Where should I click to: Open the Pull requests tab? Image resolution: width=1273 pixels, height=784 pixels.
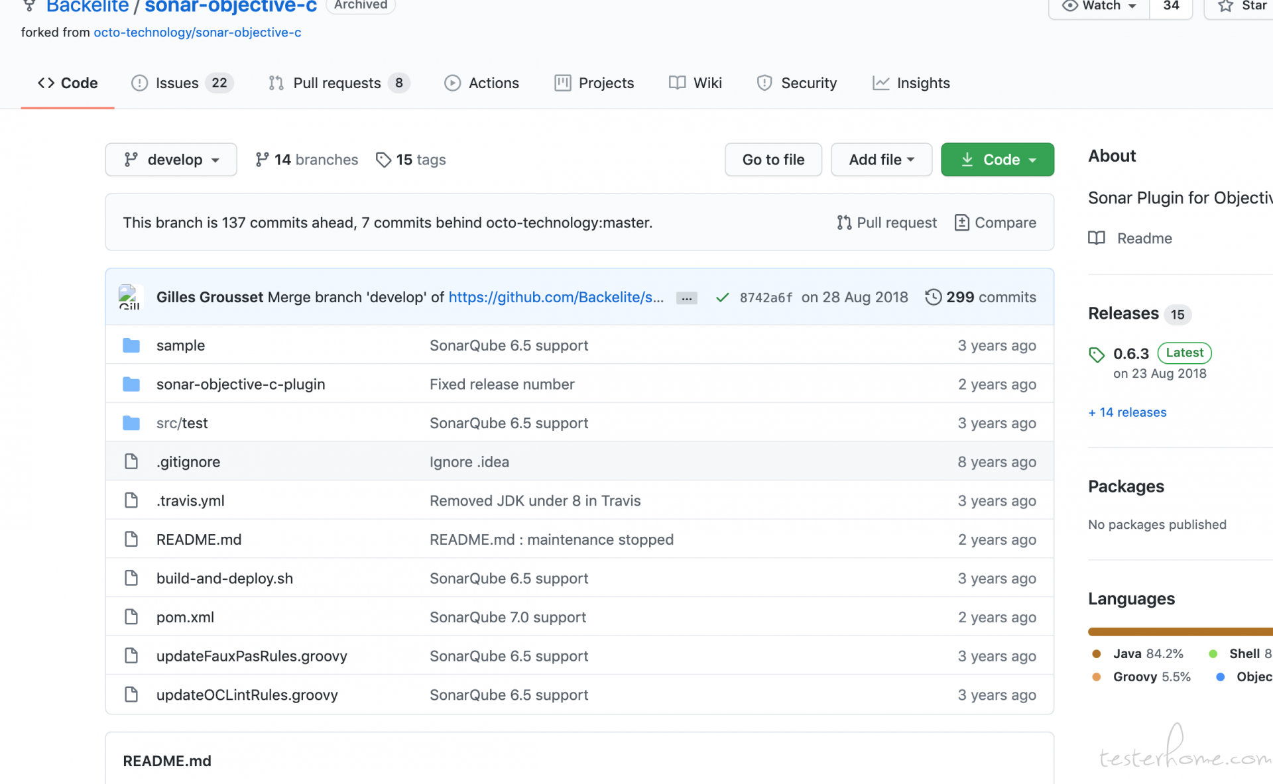[x=339, y=83]
